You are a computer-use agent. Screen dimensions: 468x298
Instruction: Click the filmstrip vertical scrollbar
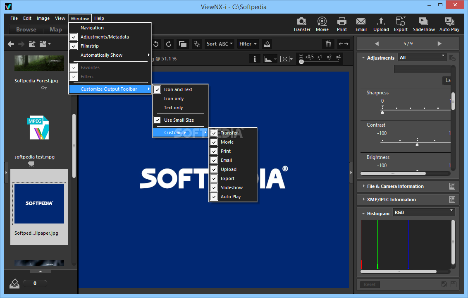pos(74,146)
